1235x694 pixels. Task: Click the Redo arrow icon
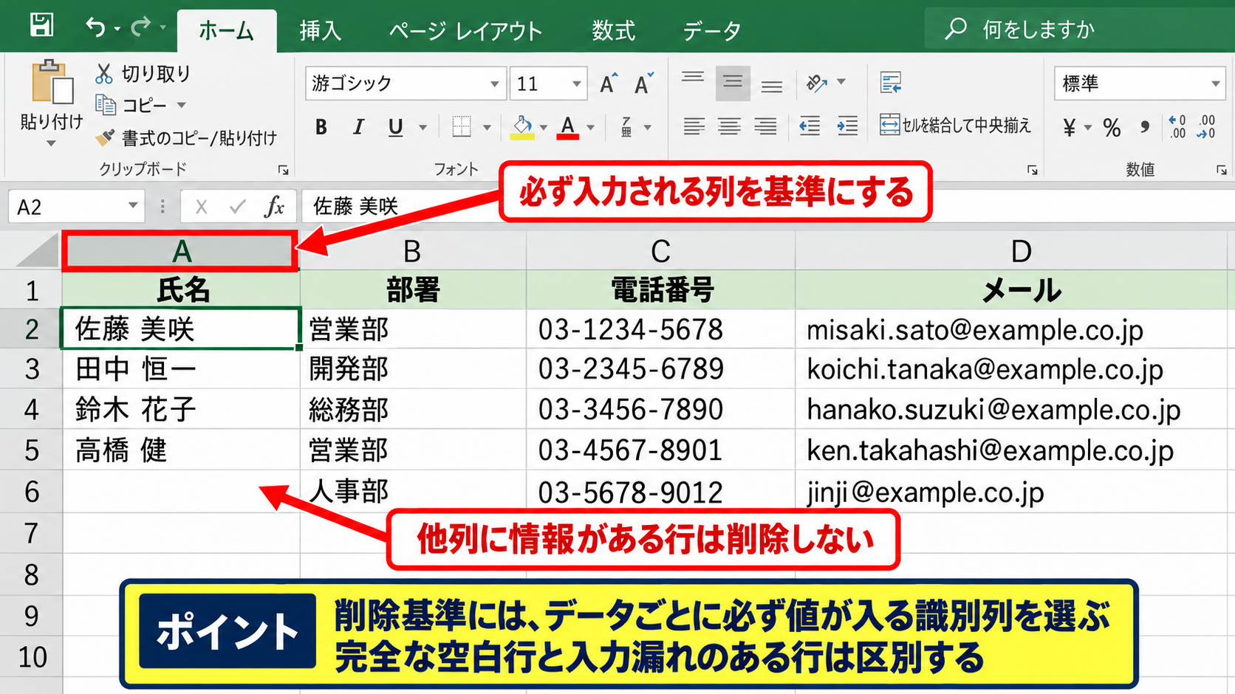140,27
